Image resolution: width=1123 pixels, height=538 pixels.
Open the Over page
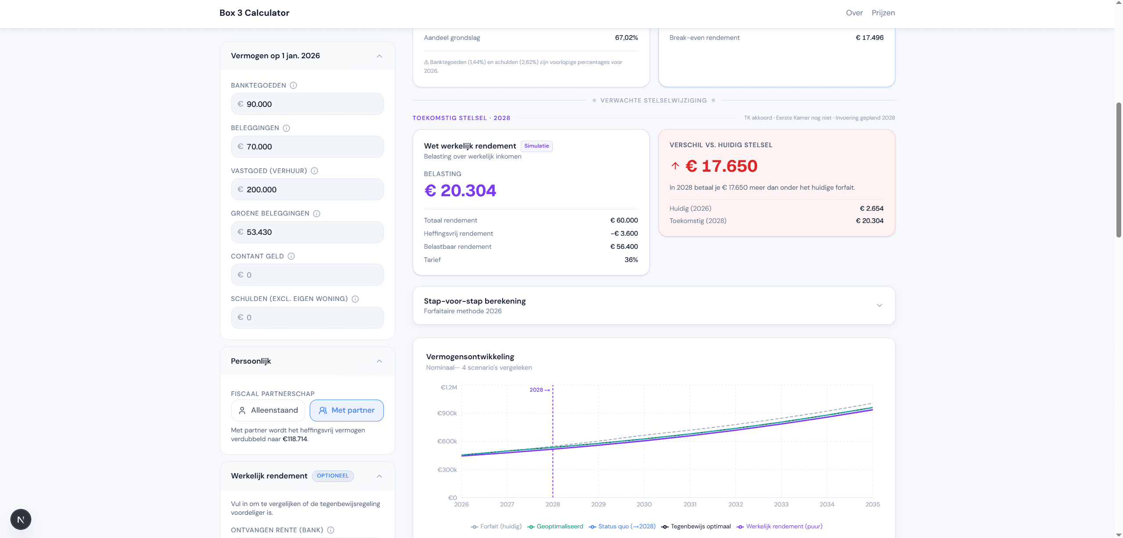tap(854, 13)
